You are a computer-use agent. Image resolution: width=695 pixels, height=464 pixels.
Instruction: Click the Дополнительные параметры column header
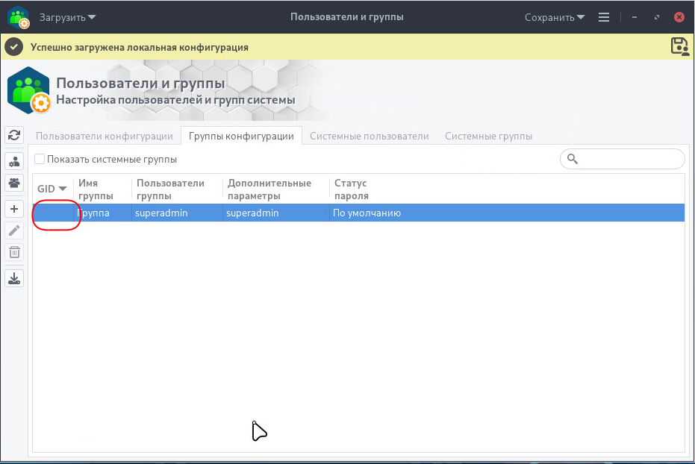pos(276,189)
